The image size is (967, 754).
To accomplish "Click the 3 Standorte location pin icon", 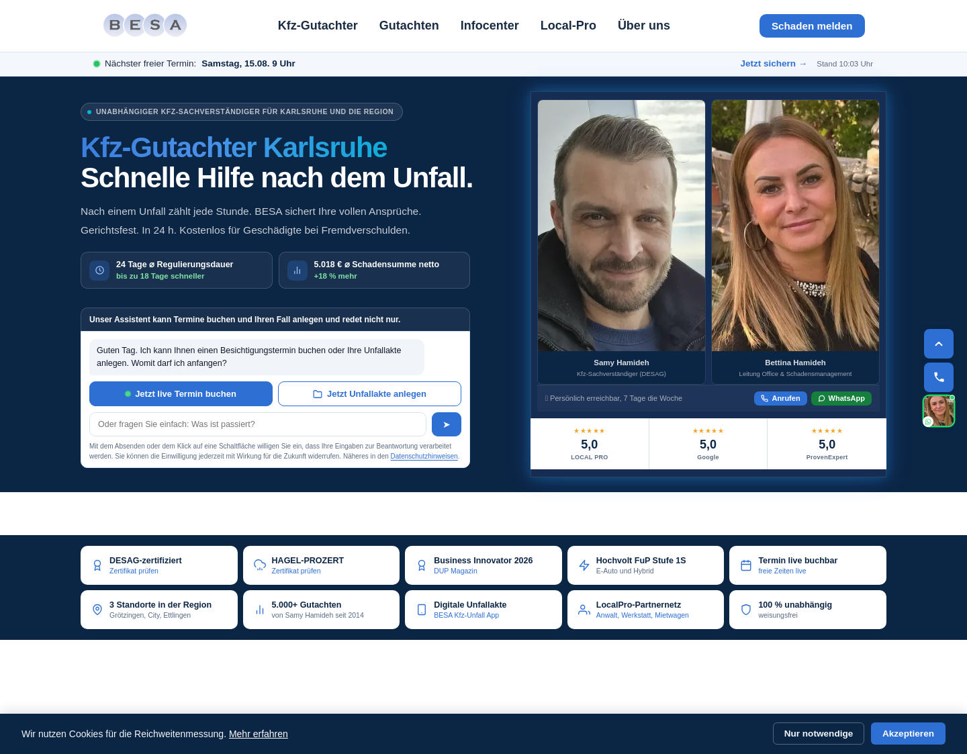I will click(x=97, y=610).
